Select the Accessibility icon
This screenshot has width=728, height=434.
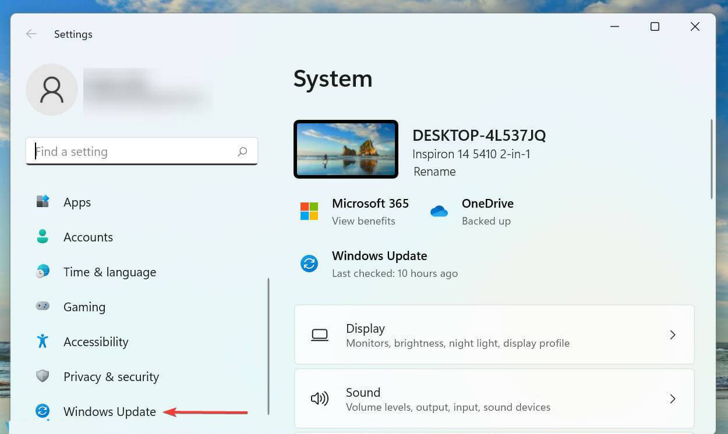pos(43,341)
